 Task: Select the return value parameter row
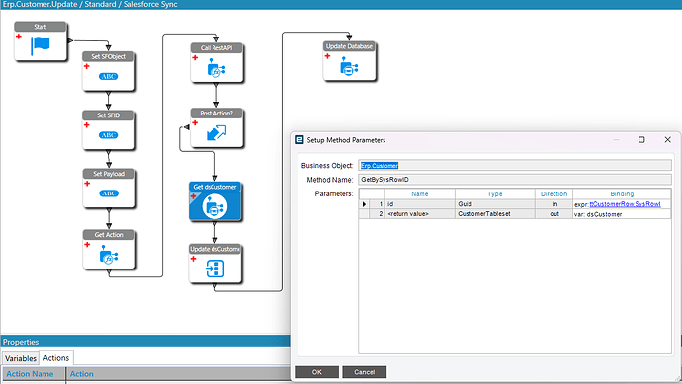515,214
